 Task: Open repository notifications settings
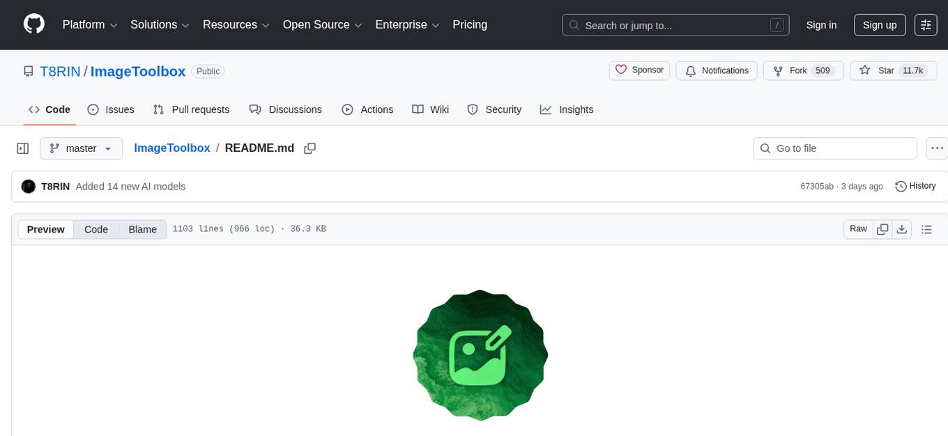coord(717,70)
